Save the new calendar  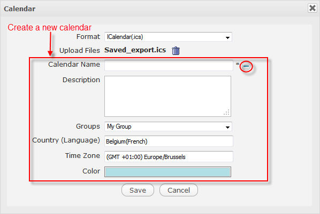[x=138, y=190]
